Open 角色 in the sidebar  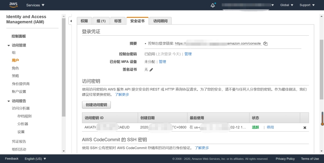pyautogui.click(x=16, y=68)
